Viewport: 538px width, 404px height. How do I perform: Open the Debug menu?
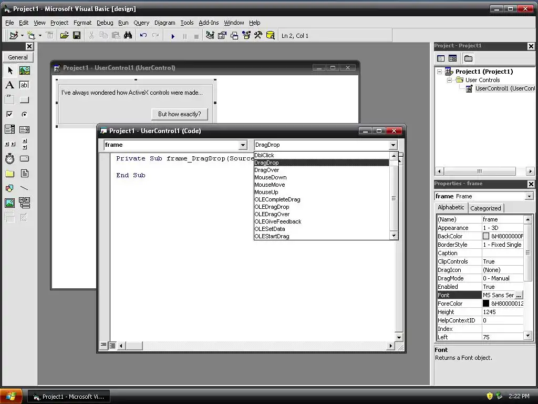pos(105,23)
